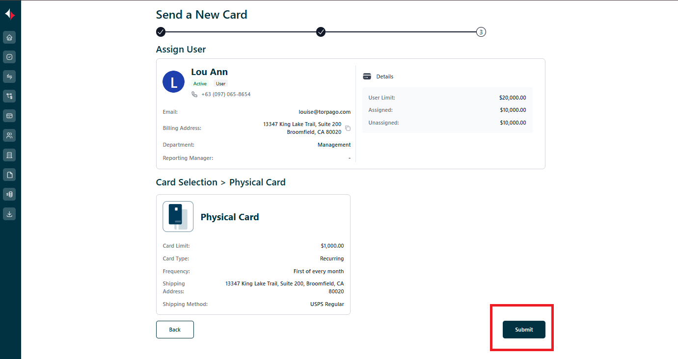Click the Physical Card image thumbnail
678x359 pixels.
tap(178, 216)
